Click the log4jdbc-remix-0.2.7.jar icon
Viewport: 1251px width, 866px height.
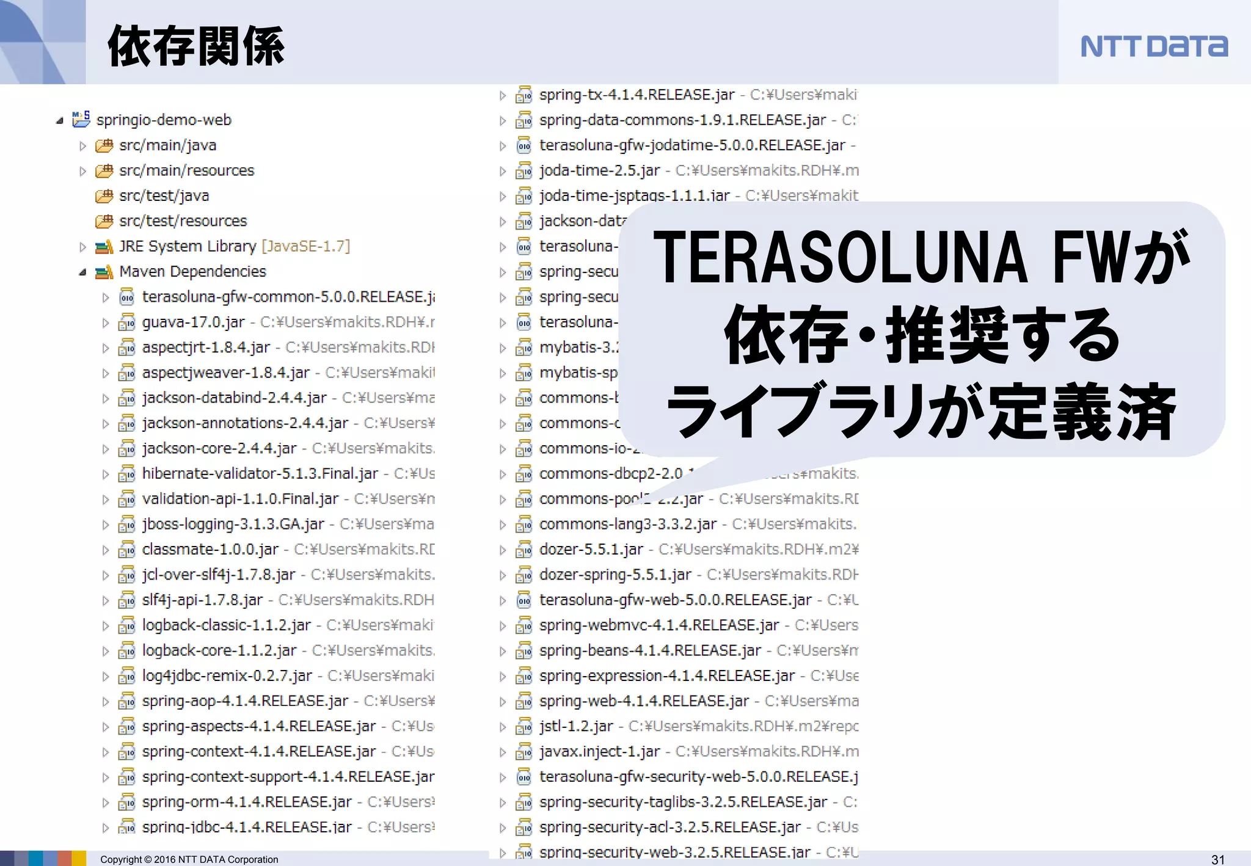point(126,676)
